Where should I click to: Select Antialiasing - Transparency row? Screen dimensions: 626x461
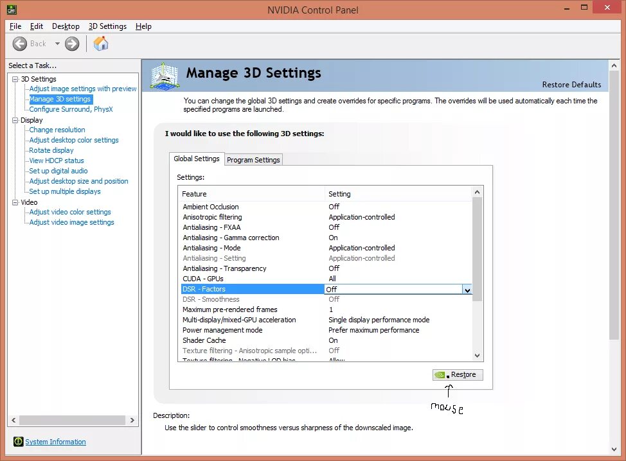(326, 268)
